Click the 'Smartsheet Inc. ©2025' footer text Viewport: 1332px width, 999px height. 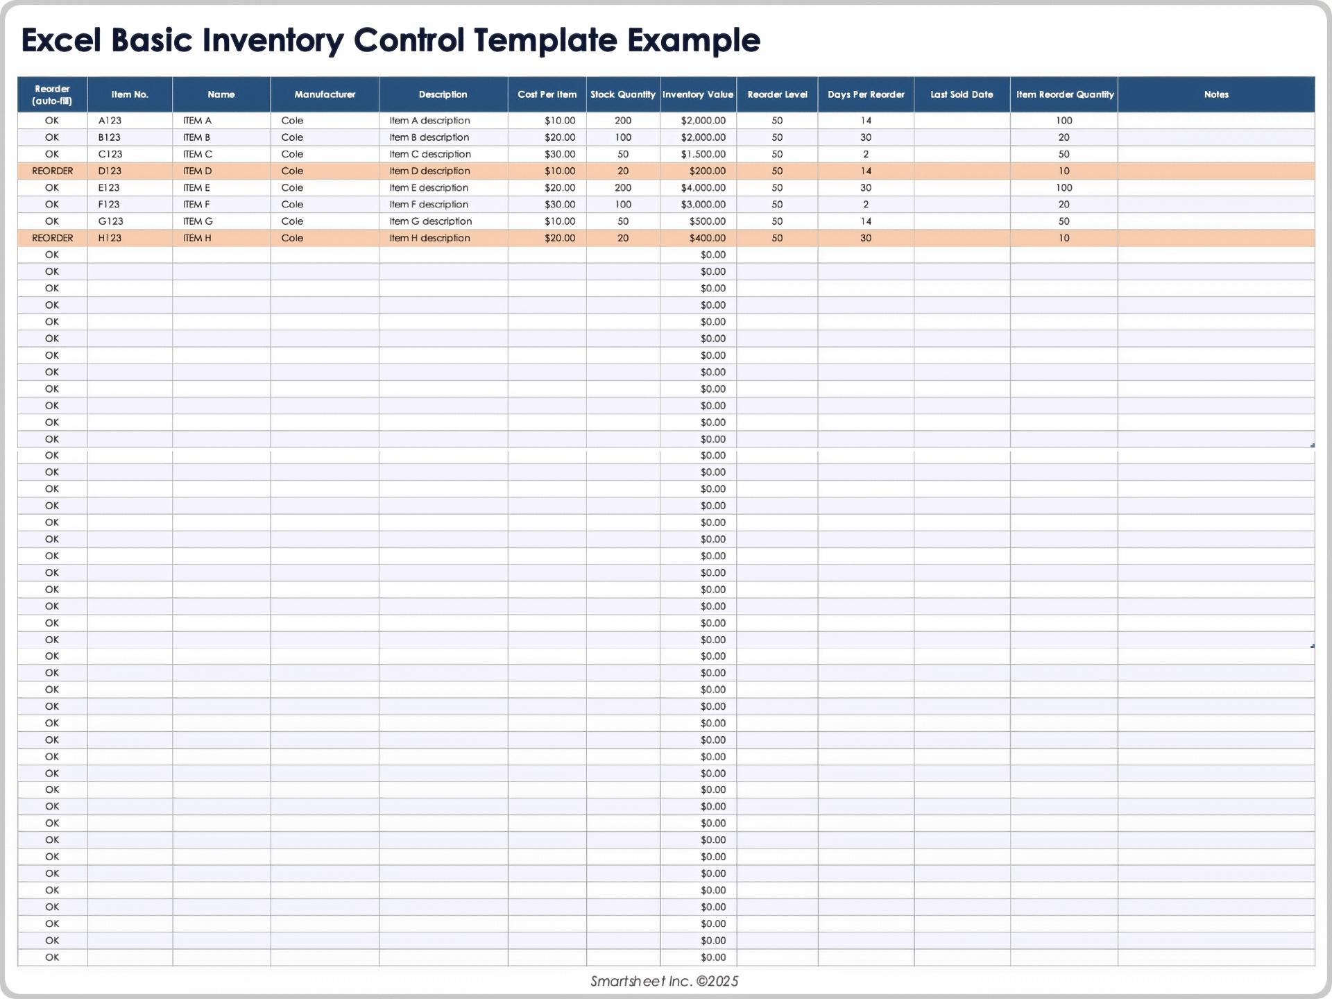(664, 981)
